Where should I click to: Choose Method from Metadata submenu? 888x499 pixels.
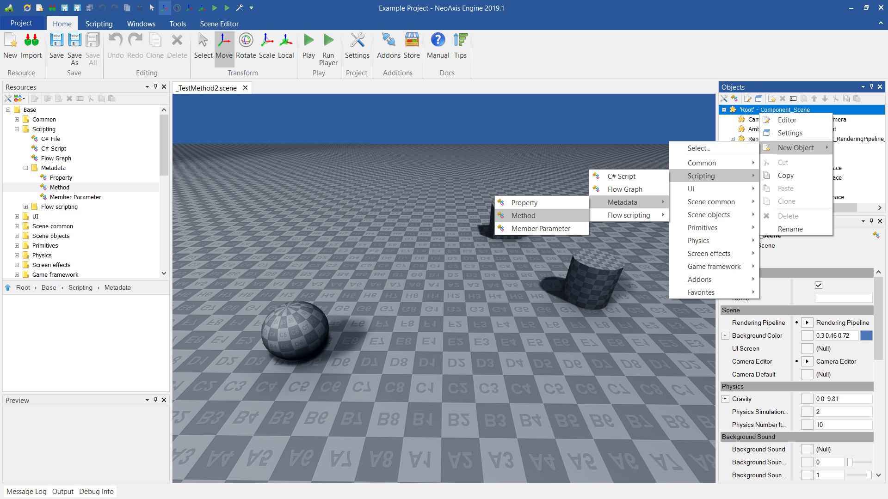(523, 215)
